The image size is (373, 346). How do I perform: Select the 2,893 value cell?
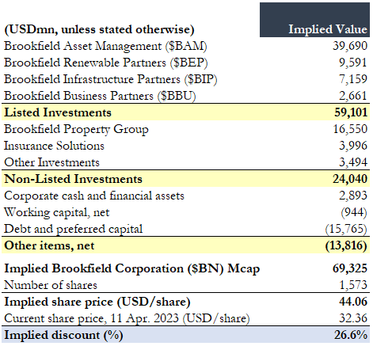click(x=353, y=196)
